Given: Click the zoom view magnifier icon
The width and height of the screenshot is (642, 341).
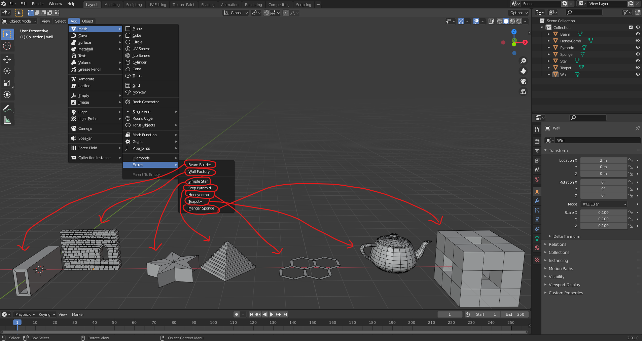Looking at the screenshot, I should 523,61.
